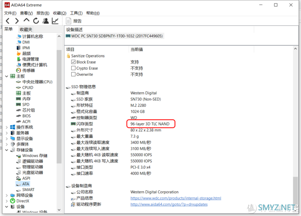Viewport: 301px width, 216px height.
Task: Open the 查看(V) menu
Action: [27, 13]
